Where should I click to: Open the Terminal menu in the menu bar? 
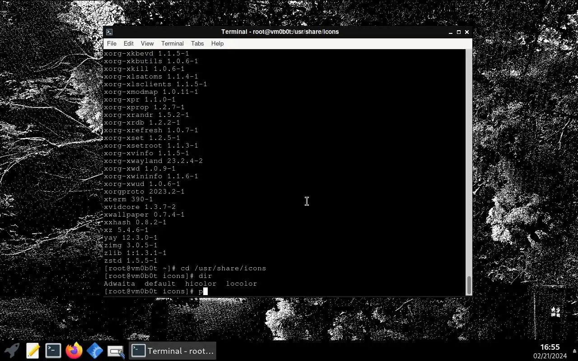[172, 44]
